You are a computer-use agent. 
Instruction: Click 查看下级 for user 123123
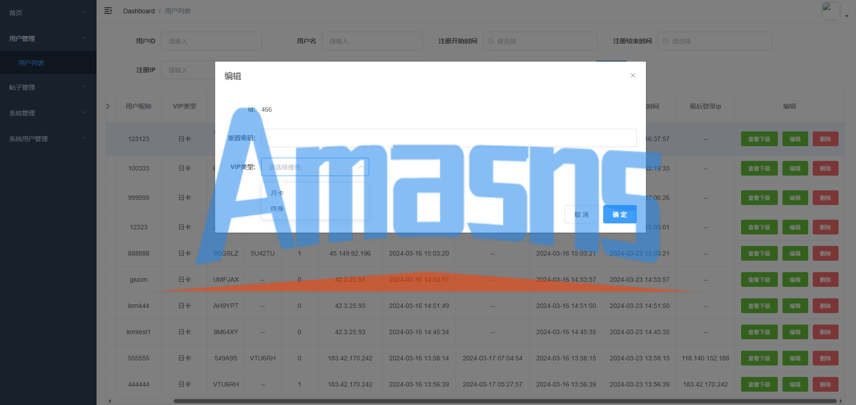[x=759, y=139]
